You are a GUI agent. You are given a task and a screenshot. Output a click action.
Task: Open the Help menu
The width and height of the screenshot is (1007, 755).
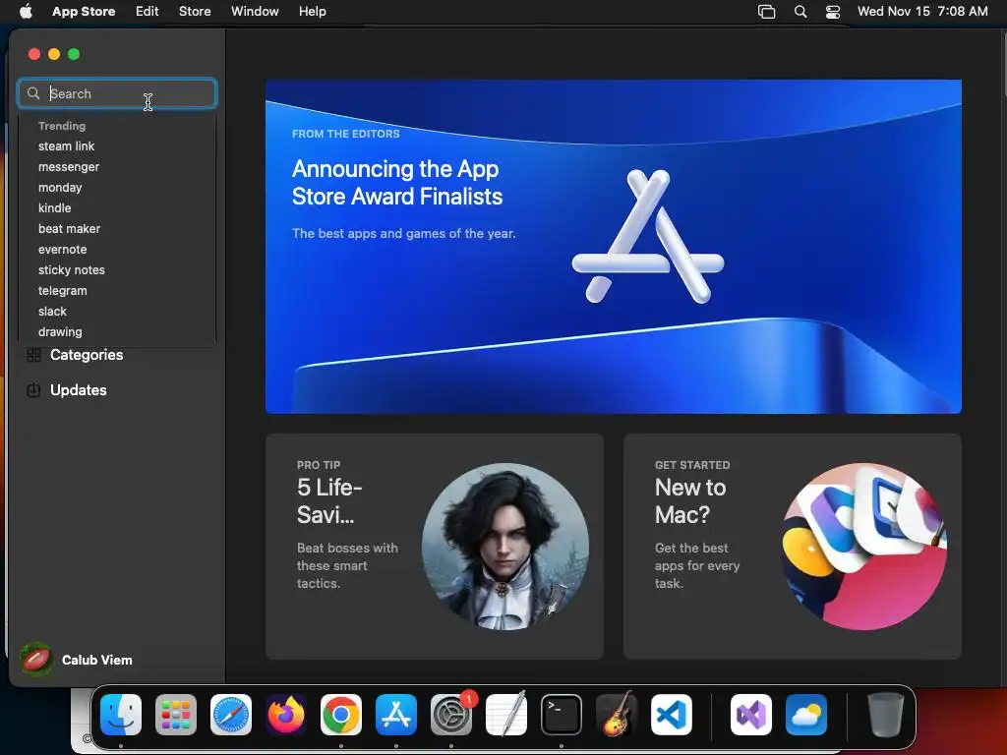312,11
